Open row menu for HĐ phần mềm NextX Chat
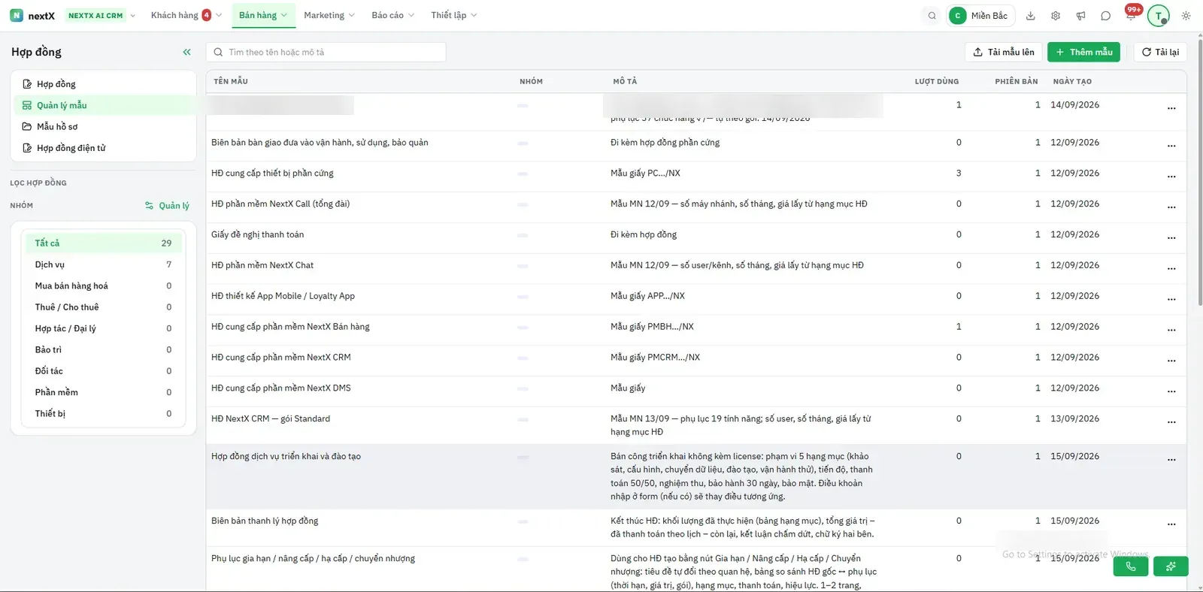The width and height of the screenshot is (1203, 592). pos(1171,268)
